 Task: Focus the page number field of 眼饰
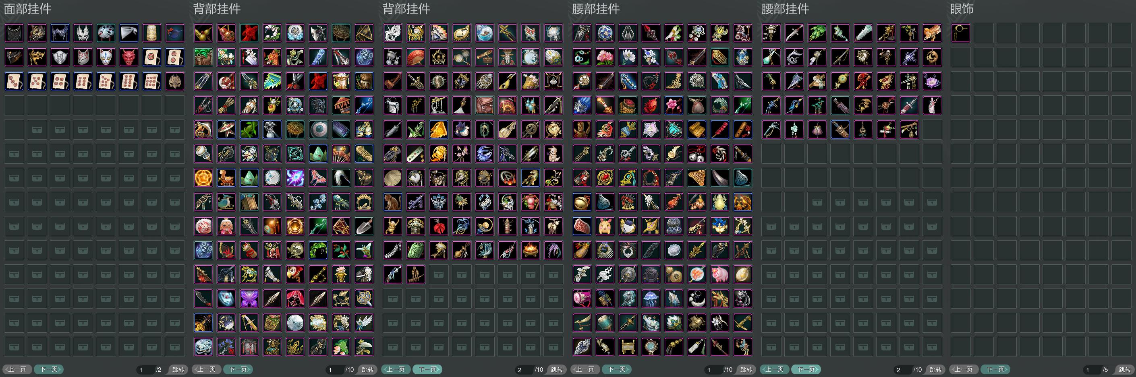tap(1092, 369)
